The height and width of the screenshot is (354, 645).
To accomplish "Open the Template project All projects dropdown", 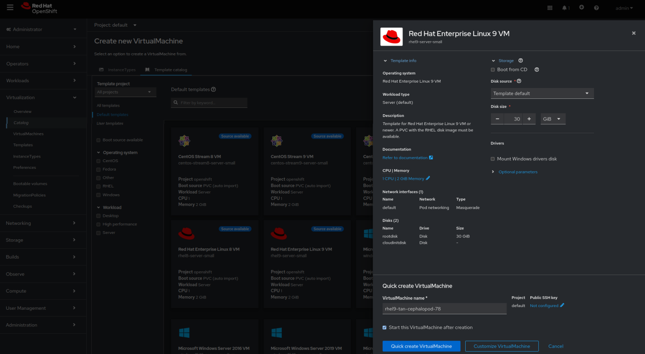I will tap(125, 92).
